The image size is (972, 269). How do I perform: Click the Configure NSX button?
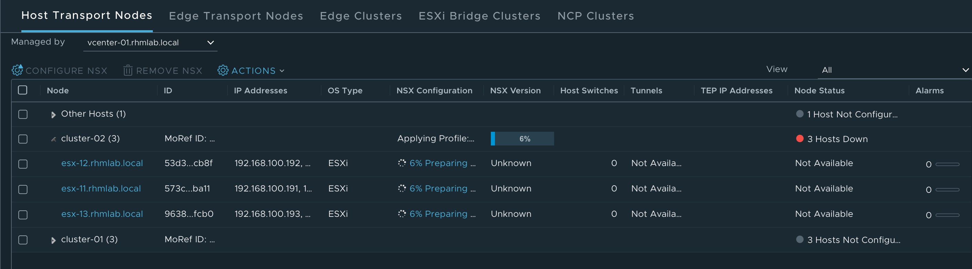tap(60, 70)
